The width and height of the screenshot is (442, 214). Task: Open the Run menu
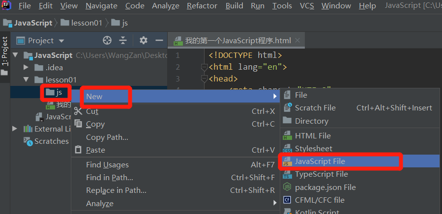pos(258,5)
